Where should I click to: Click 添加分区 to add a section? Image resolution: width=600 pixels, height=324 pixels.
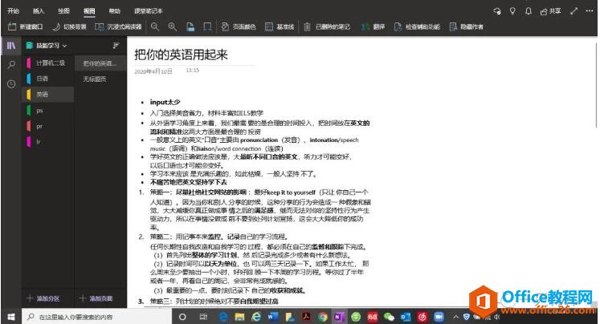[x=43, y=298]
